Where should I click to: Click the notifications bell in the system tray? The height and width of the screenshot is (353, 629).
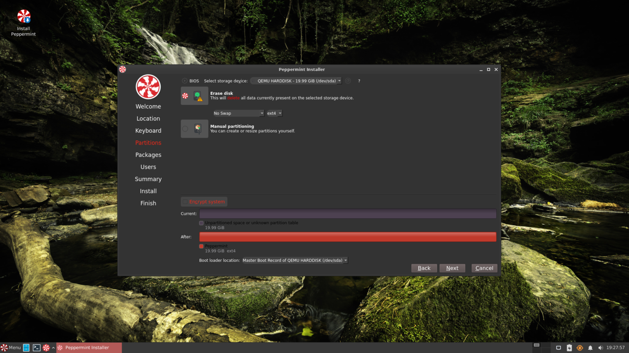pyautogui.click(x=590, y=348)
